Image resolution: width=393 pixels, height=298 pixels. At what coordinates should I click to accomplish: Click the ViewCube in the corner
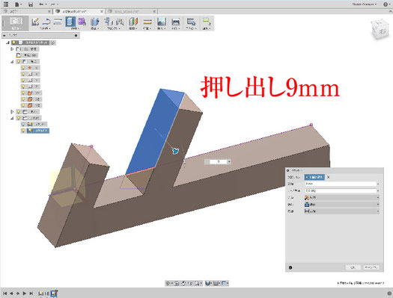pos(380,30)
